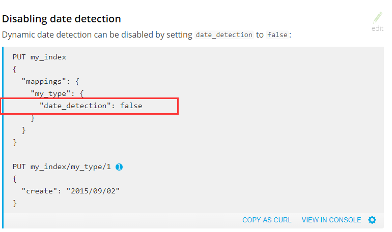Click the blue callout number 1 icon
The height and width of the screenshot is (232, 392).
tap(119, 167)
